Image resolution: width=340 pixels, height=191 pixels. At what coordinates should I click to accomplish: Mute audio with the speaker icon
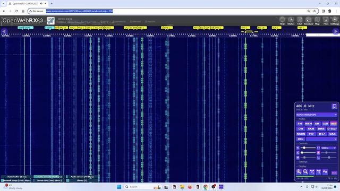297,148
